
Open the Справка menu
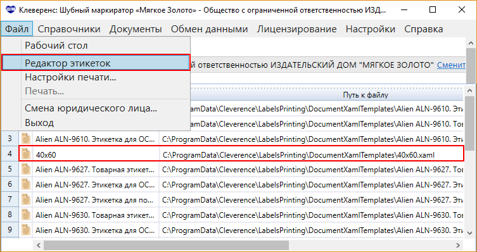pyautogui.click(x=423, y=29)
